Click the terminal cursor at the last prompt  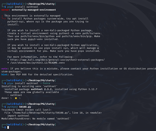8,127
